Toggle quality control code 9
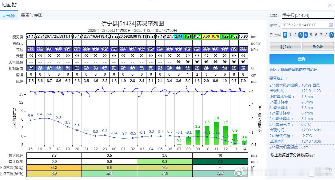This screenshot has width=335, height=180. tap(331, 35)
